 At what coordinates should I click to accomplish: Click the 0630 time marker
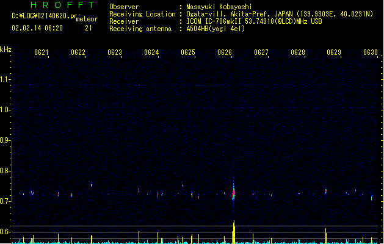(371, 52)
